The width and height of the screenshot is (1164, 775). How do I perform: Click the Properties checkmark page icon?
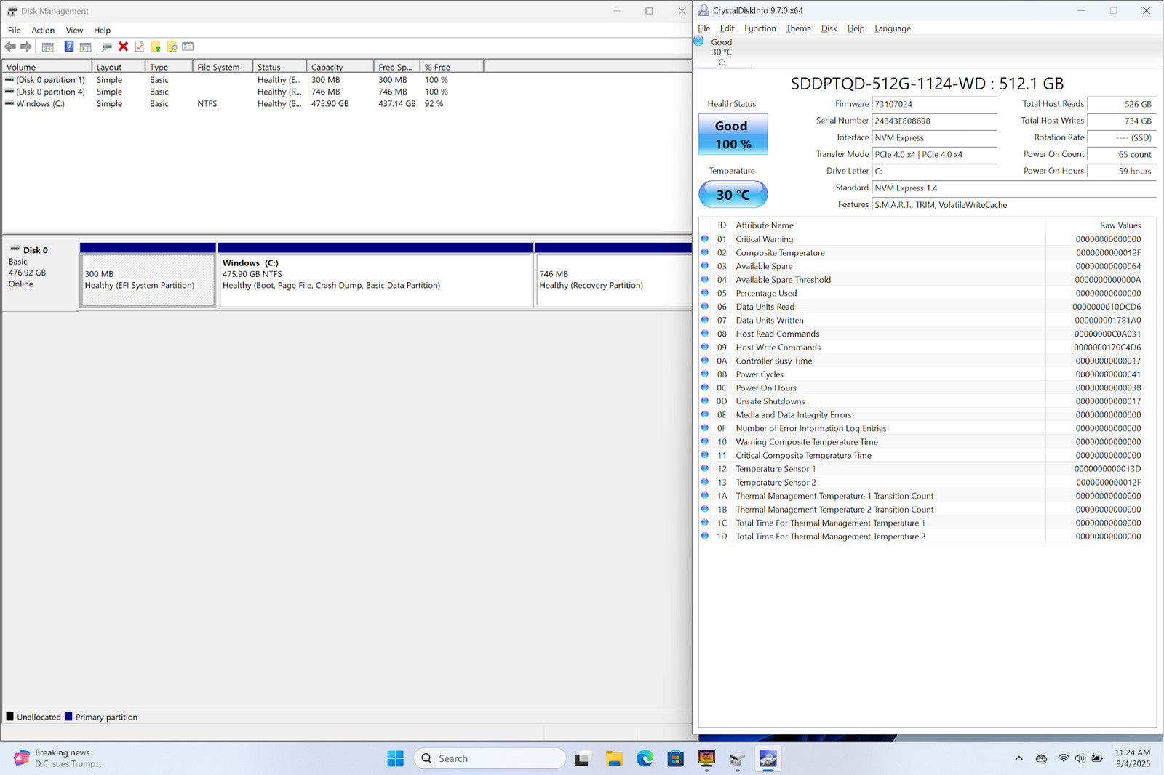coord(140,47)
